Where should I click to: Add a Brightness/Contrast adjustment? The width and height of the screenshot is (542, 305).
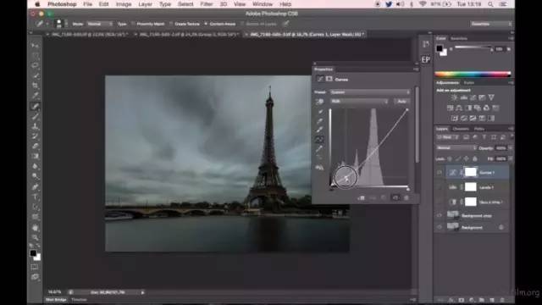click(454, 98)
